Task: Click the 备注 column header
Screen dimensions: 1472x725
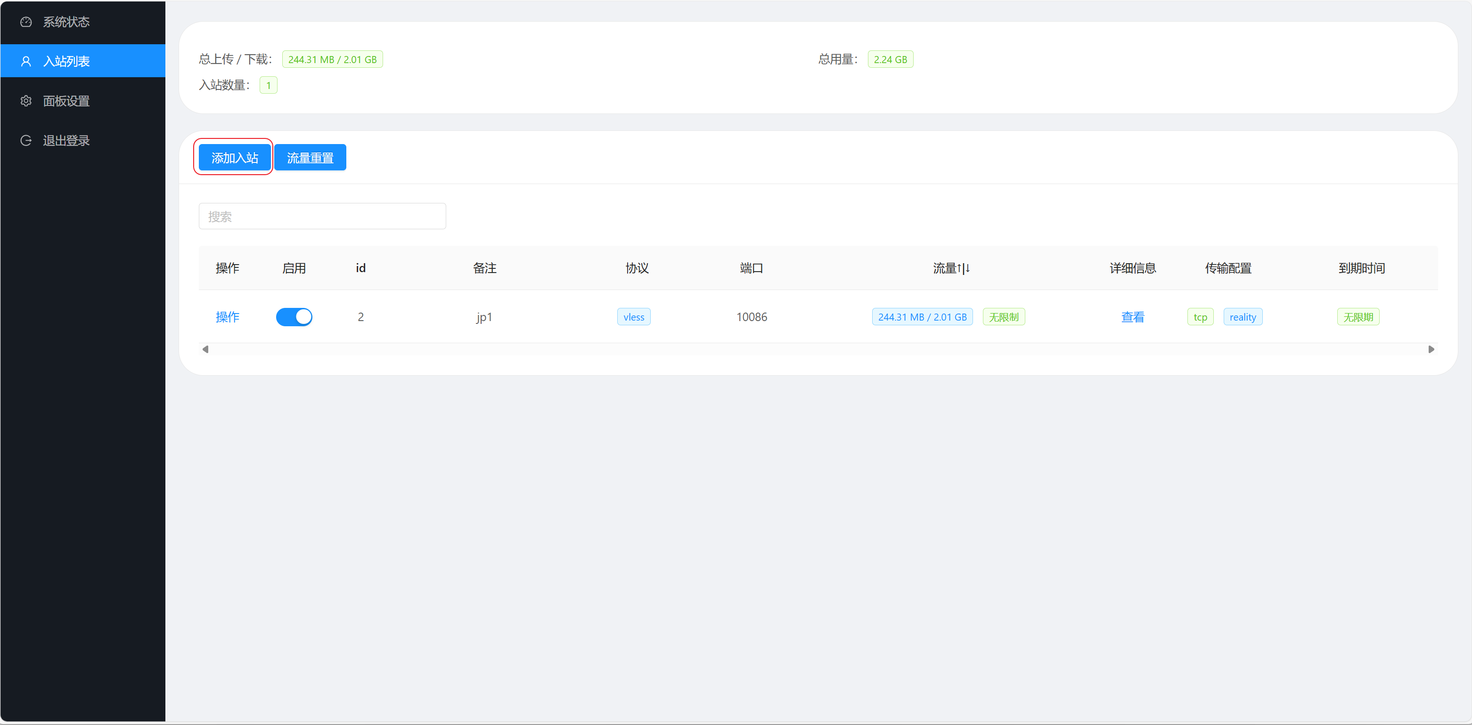Action: (484, 268)
